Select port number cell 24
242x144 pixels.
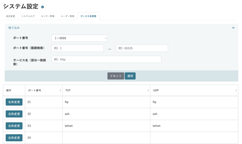pos(44,138)
